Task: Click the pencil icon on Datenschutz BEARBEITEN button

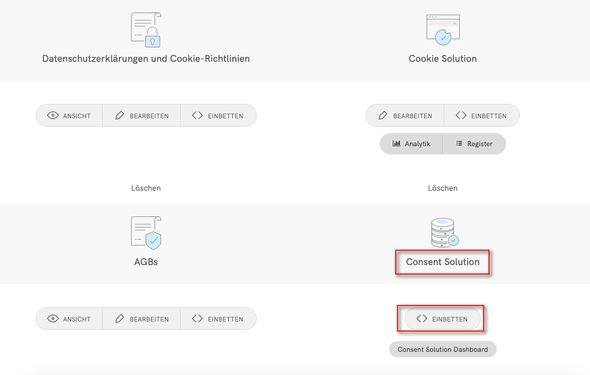Action: pos(119,115)
